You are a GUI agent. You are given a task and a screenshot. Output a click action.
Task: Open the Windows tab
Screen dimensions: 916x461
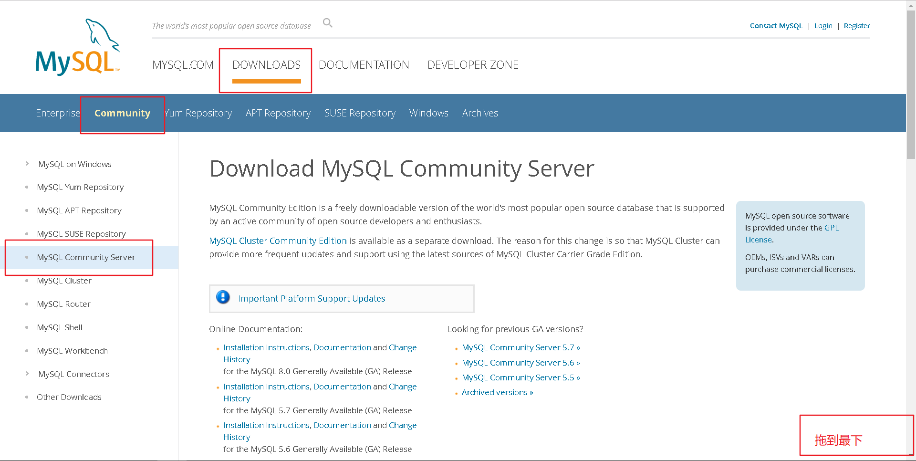point(428,113)
